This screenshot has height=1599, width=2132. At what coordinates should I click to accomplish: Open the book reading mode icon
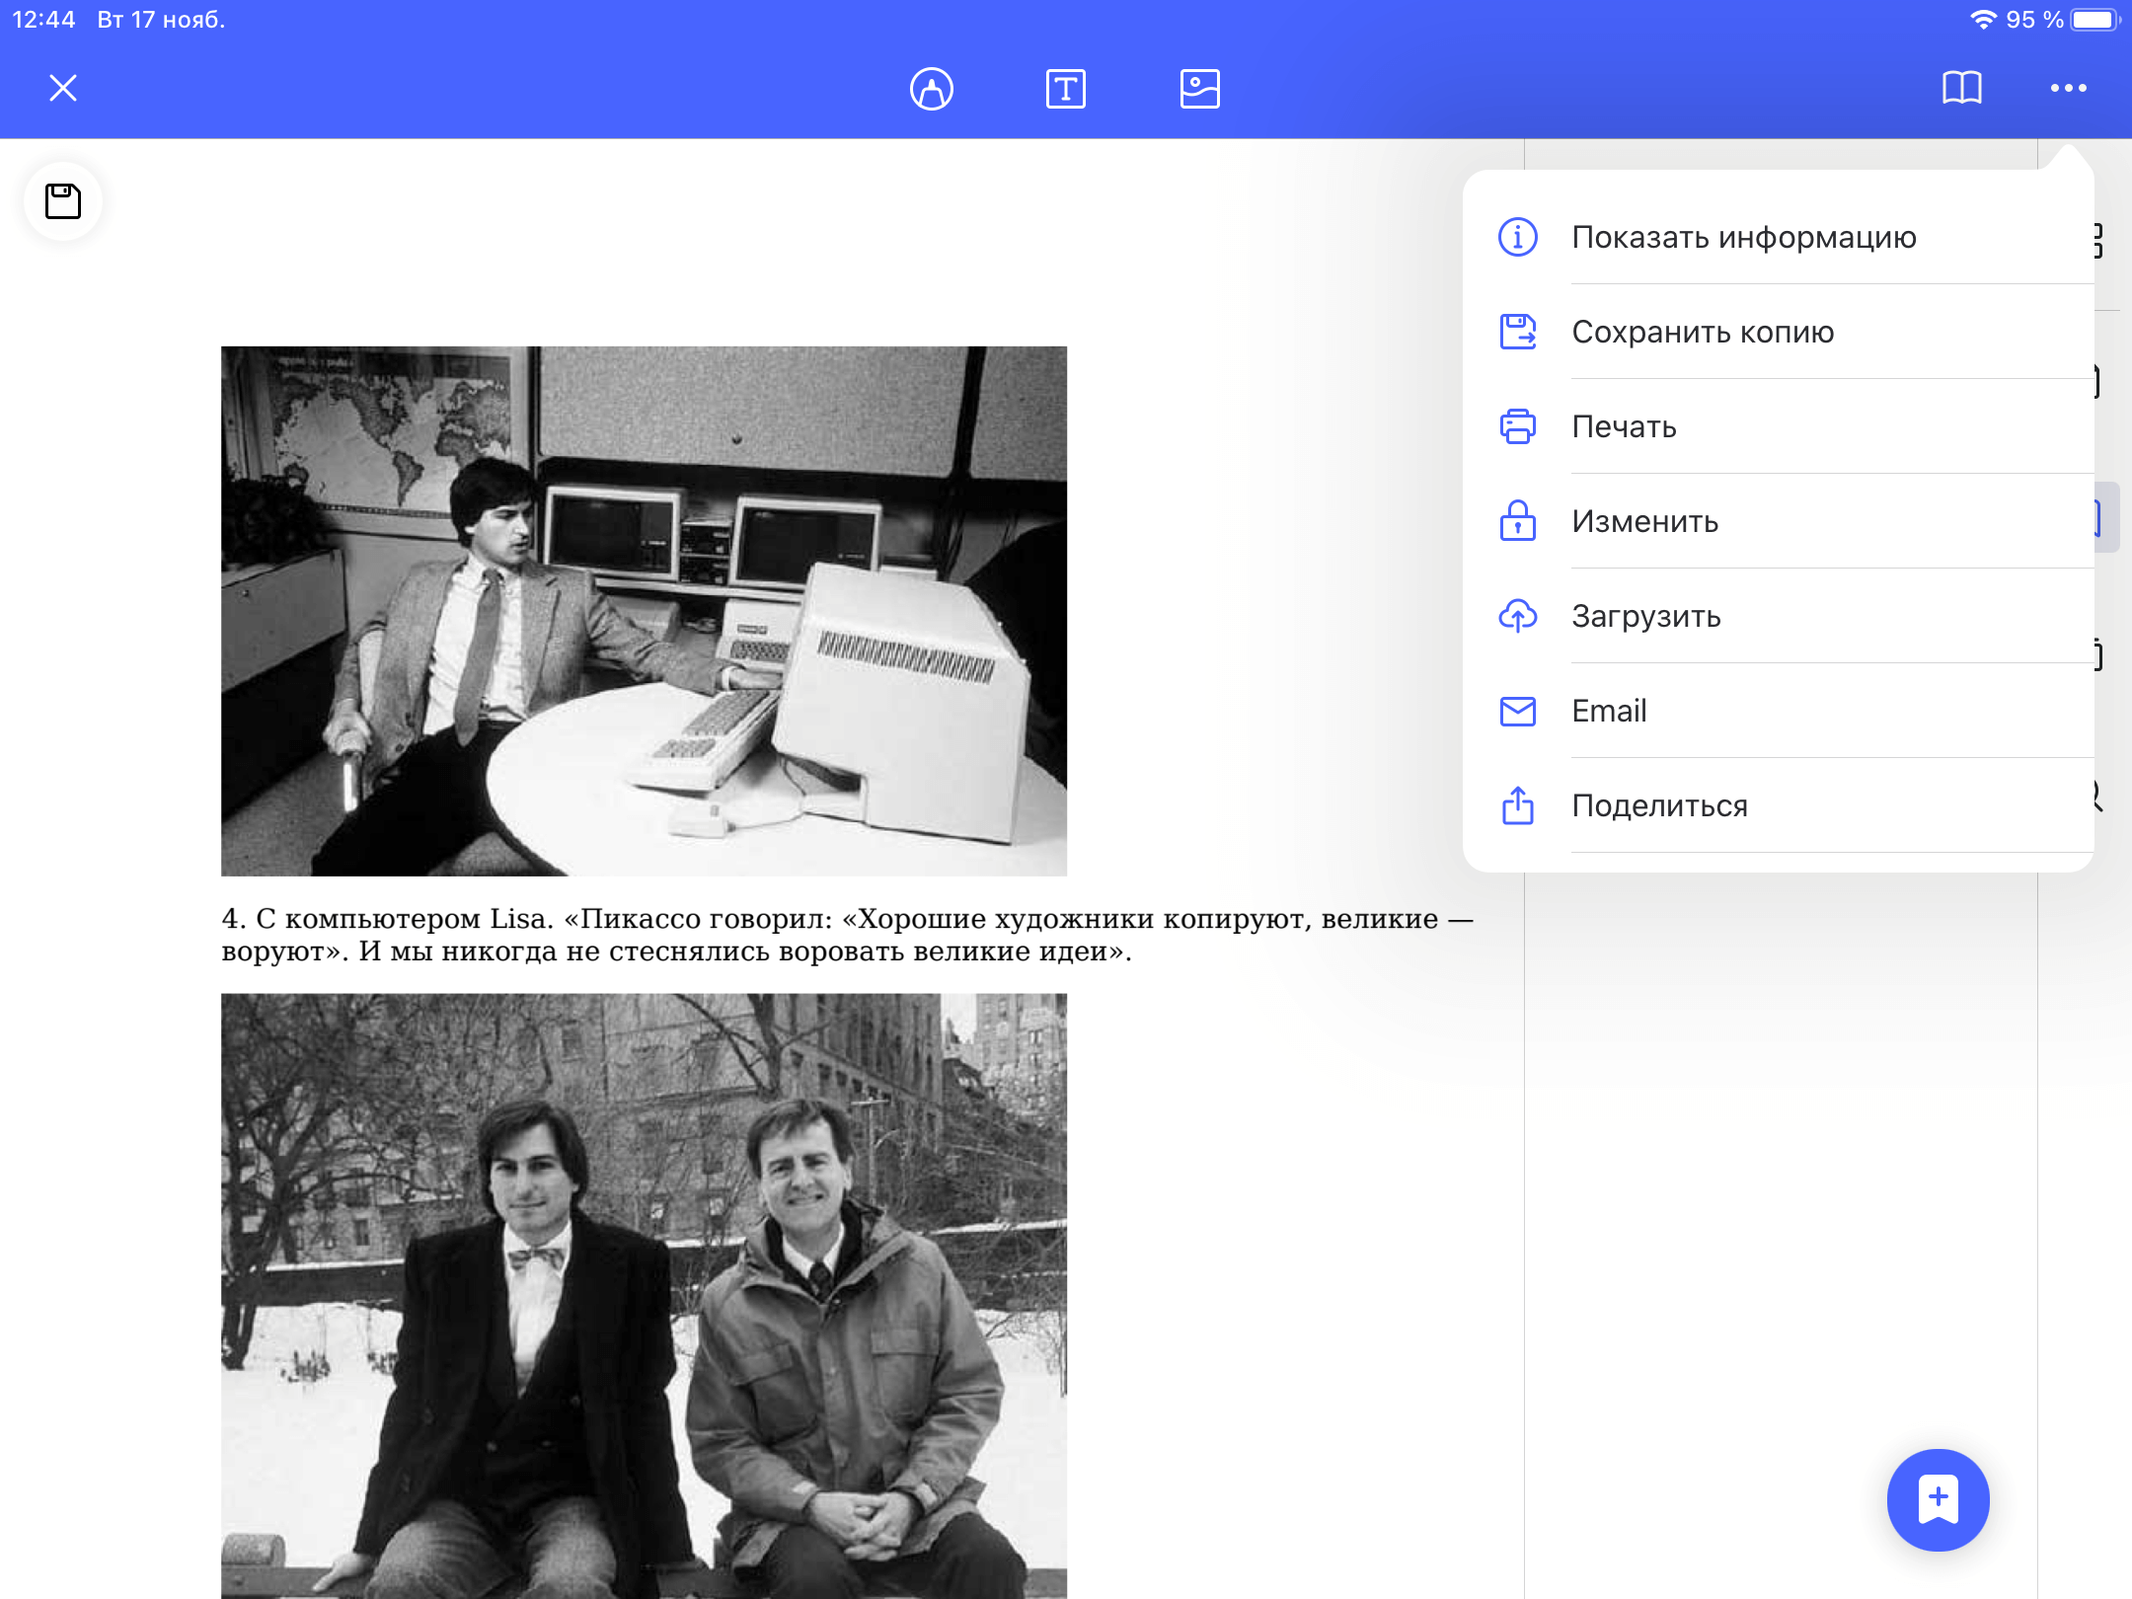(1961, 89)
